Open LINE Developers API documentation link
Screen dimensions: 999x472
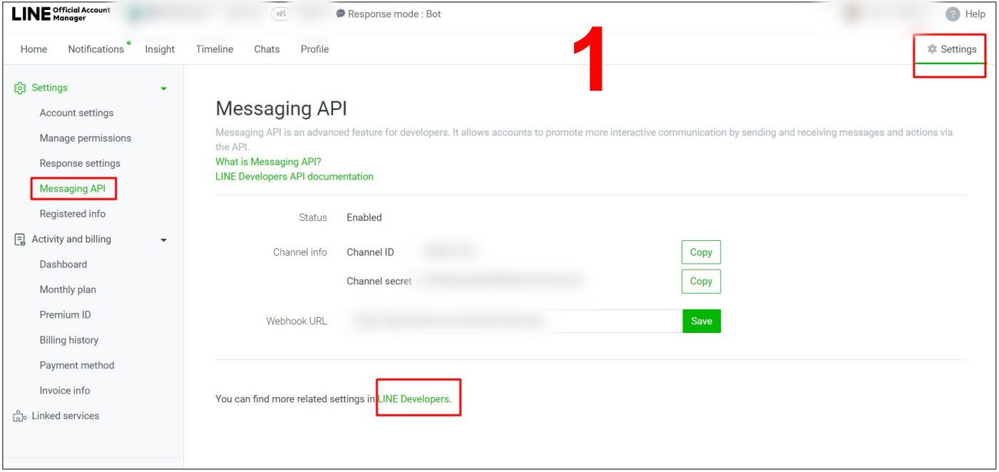click(294, 177)
